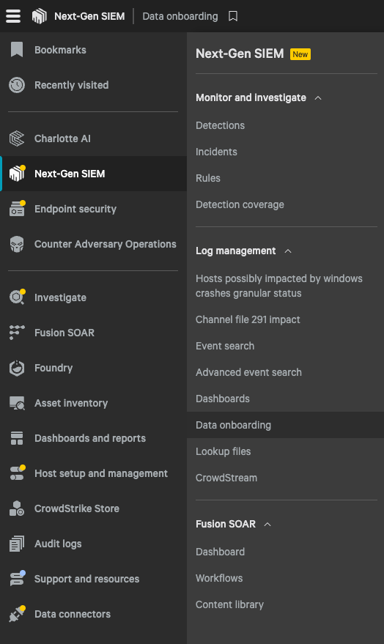Click the Charlotte AI icon

(x=17, y=138)
